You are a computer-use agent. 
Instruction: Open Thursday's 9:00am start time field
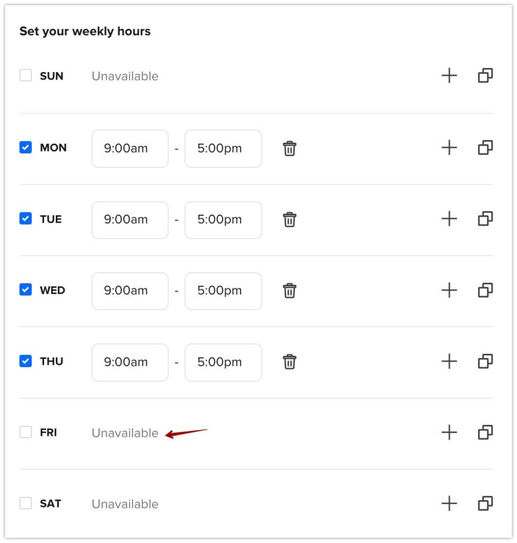coord(130,362)
